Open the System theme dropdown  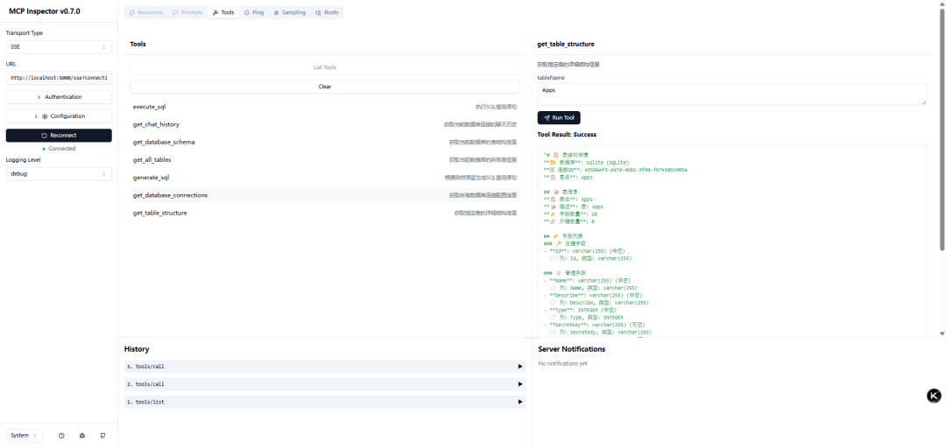click(25, 436)
